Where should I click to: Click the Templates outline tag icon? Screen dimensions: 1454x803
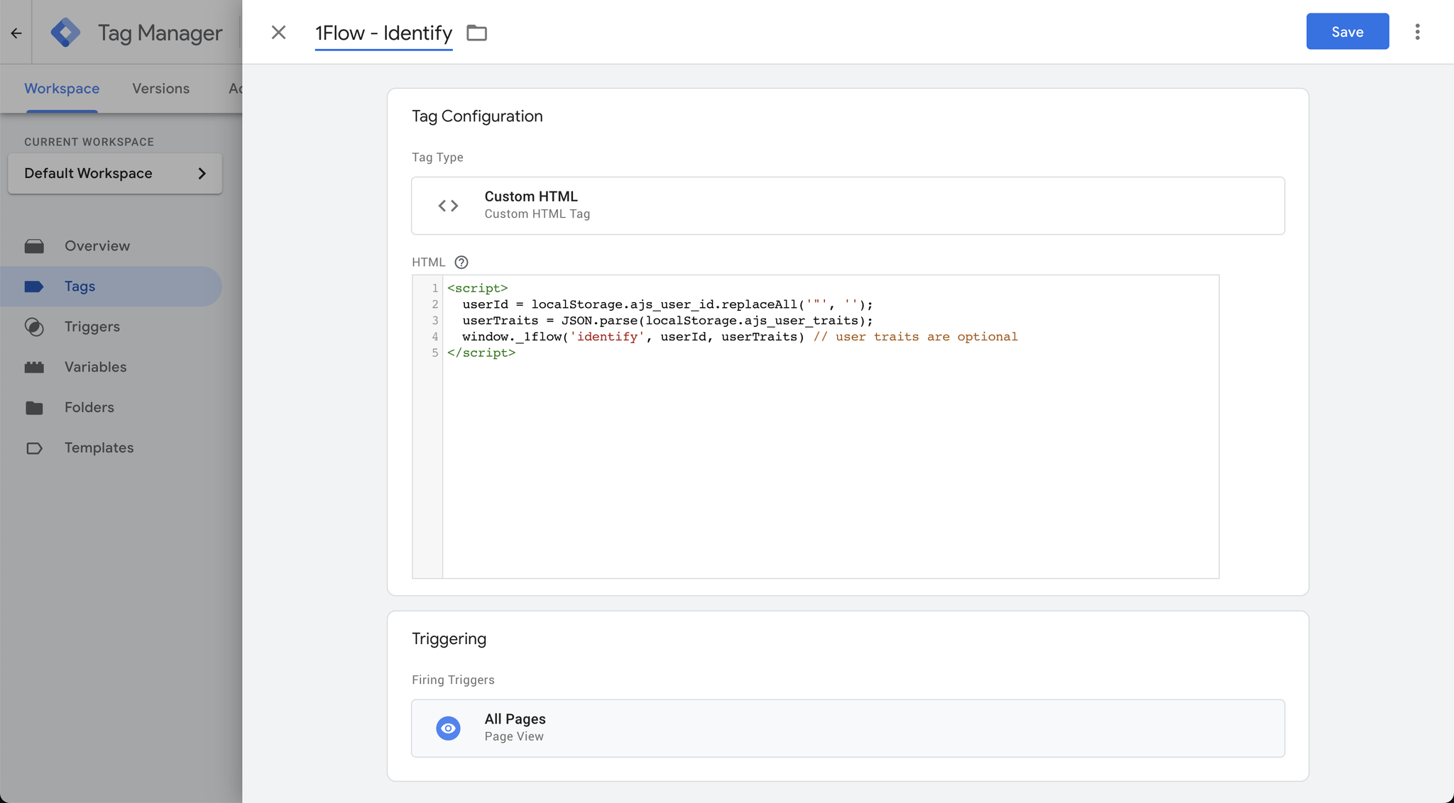[x=34, y=448]
